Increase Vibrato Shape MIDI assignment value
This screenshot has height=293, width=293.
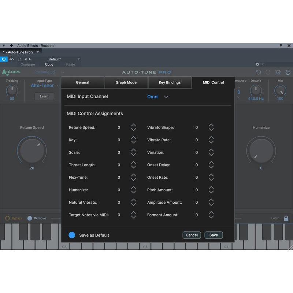211,125
